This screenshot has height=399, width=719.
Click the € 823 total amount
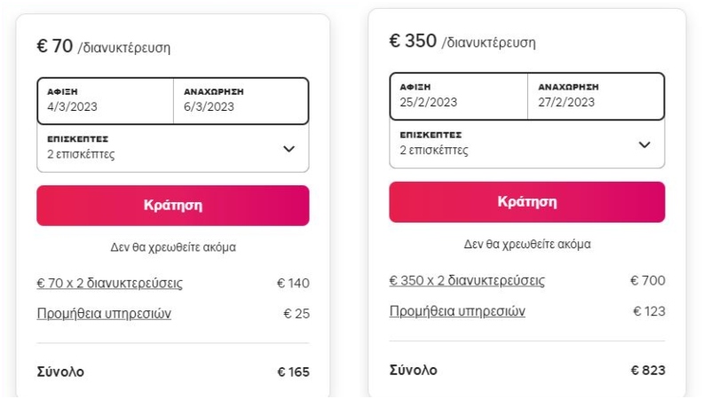tap(646, 369)
